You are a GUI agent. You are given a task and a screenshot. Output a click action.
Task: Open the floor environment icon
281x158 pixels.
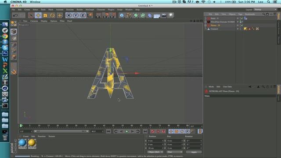(157, 15)
